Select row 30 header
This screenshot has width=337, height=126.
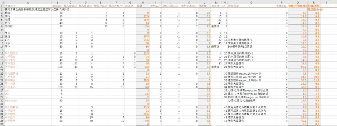(x=2, y=100)
